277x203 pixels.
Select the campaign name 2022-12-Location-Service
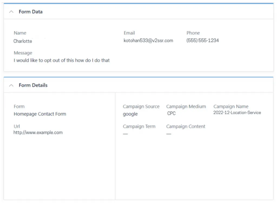coord(237,113)
